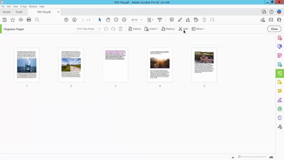Rotate pages counterclockwise in Organize bar
The height and width of the screenshot is (160, 284).
click(x=106, y=29)
